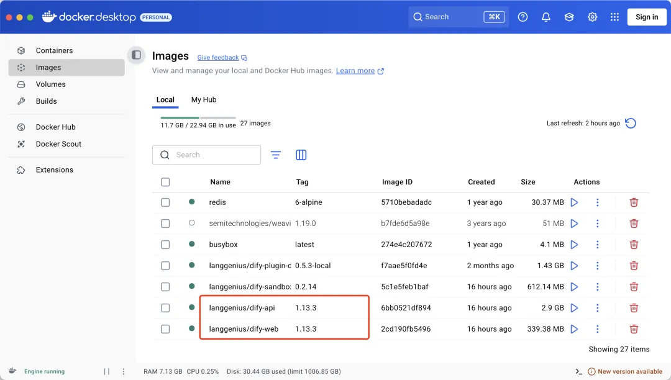Check the langgenius/dify-web image checkbox

tap(165, 329)
